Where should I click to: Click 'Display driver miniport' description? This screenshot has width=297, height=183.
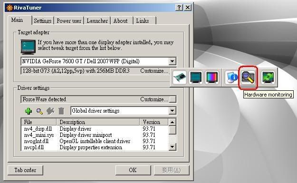pyautogui.click(x=86, y=135)
